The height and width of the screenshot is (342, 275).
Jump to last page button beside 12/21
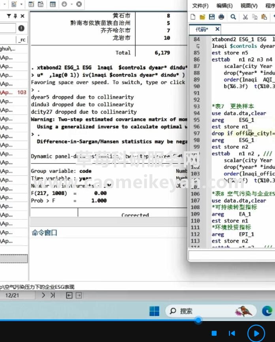click(x=53, y=295)
